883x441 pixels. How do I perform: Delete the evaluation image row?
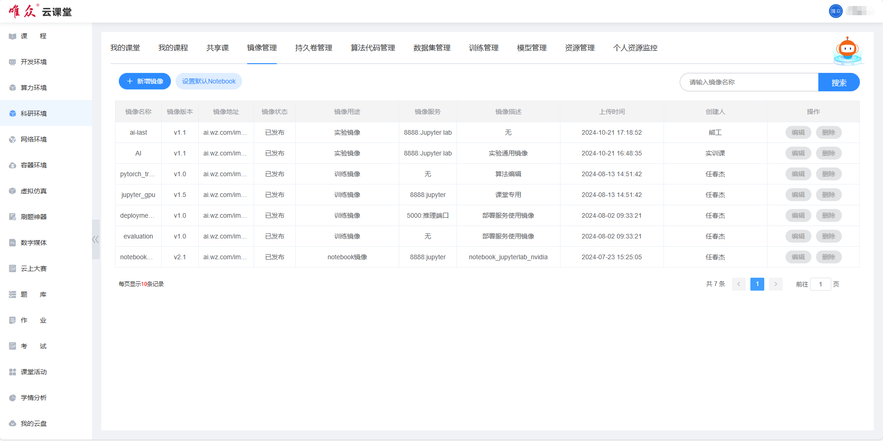point(828,236)
